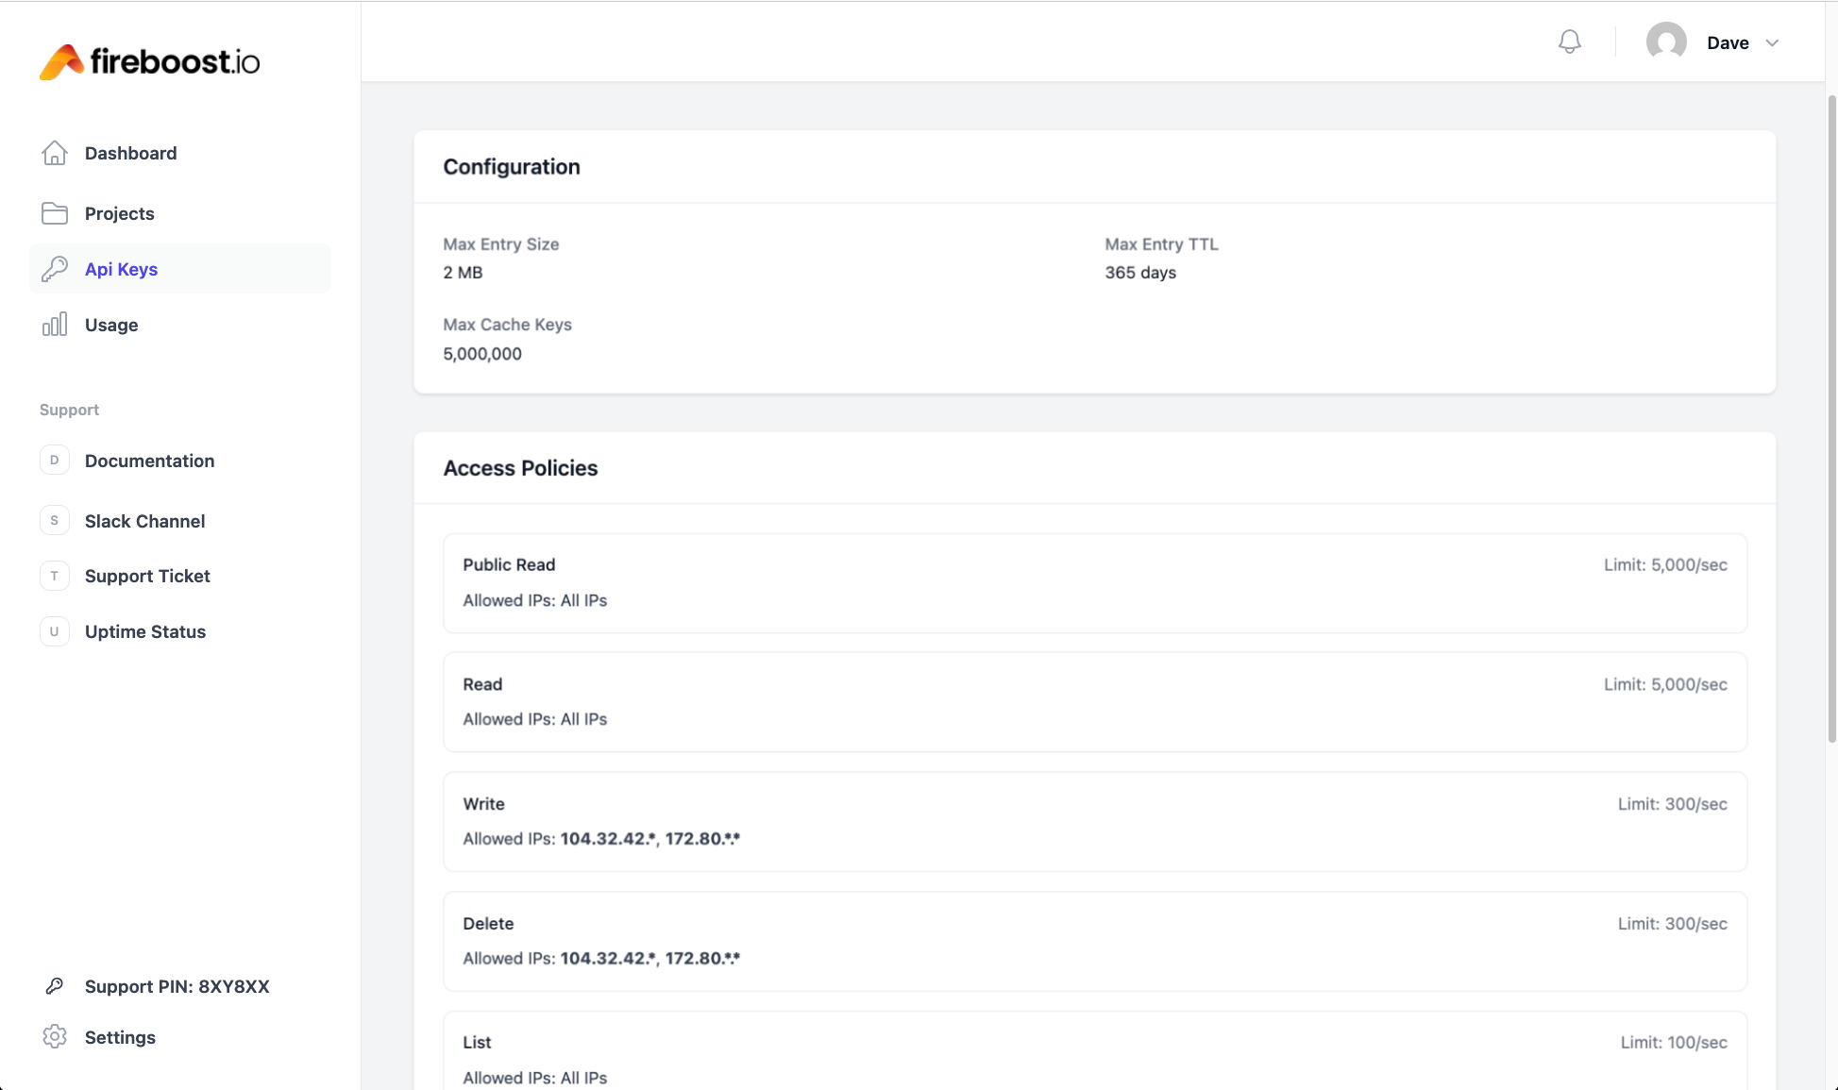Click the Dashboard house icon
The width and height of the screenshot is (1838, 1090).
pos(55,153)
